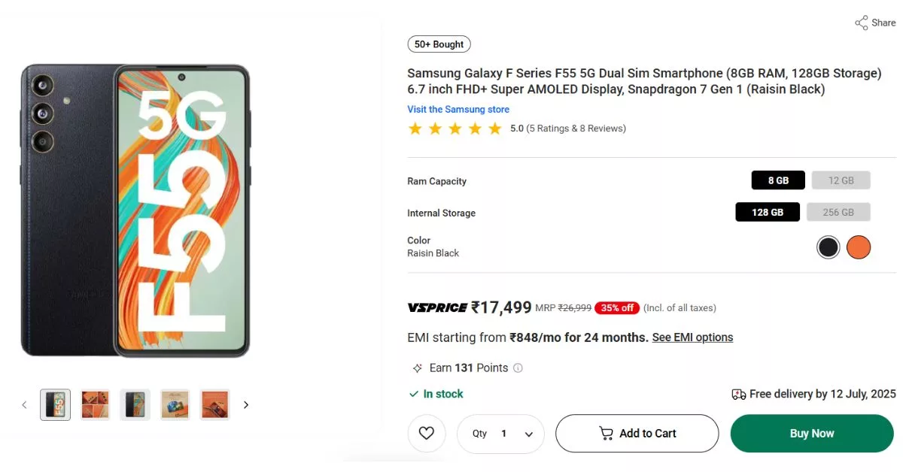
Task: Select the 8 GB RAM option
Action: (x=778, y=180)
